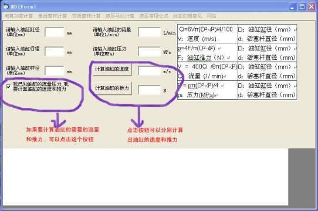Viewport: 318px width, 211px height.
Task: Uncheck the known flow and pressure checkbox
Action: click(8, 87)
